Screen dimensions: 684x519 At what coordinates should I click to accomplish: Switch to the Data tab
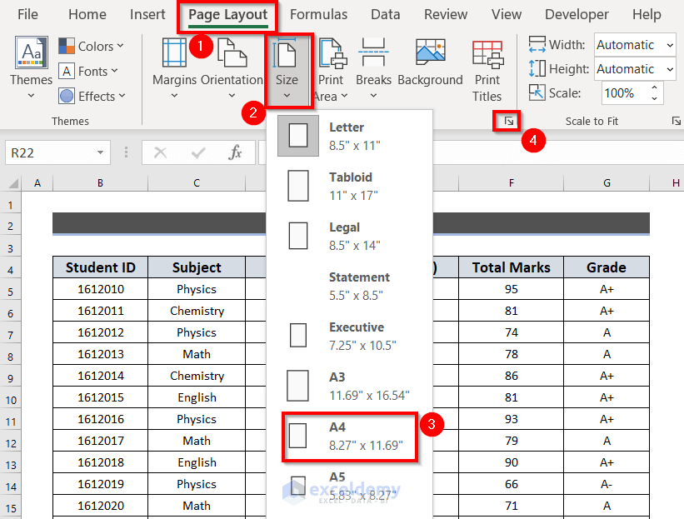[x=385, y=14]
